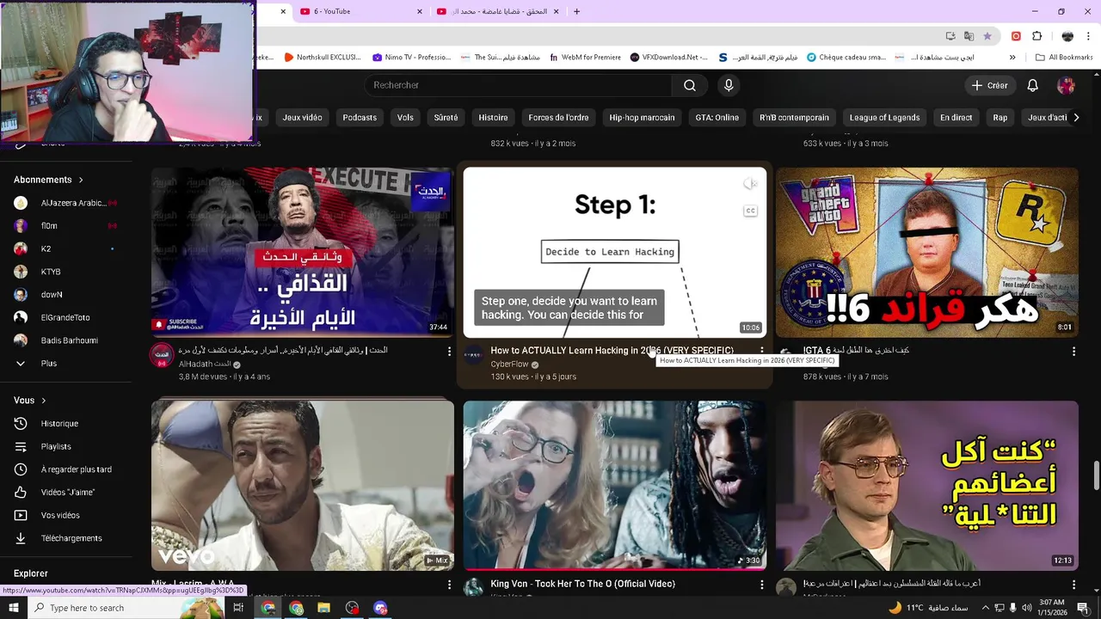Toggle captions on the hacking preview
The height and width of the screenshot is (619, 1101).
pyautogui.click(x=750, y=211)
